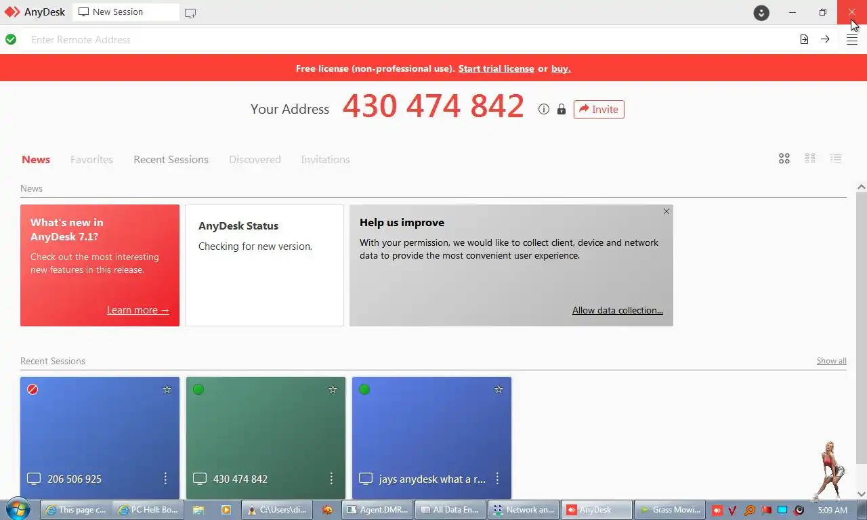The height and width of the screenshot is (520, 867).
Task: Open options menu for 206 506 925 tile
Action: [165, 479]
